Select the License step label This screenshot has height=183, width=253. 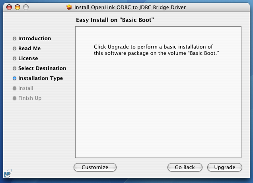click(x=28, y=58)
